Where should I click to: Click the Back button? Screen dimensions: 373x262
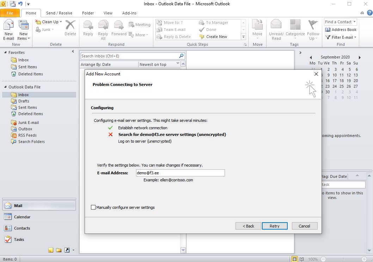pos(248,226)
